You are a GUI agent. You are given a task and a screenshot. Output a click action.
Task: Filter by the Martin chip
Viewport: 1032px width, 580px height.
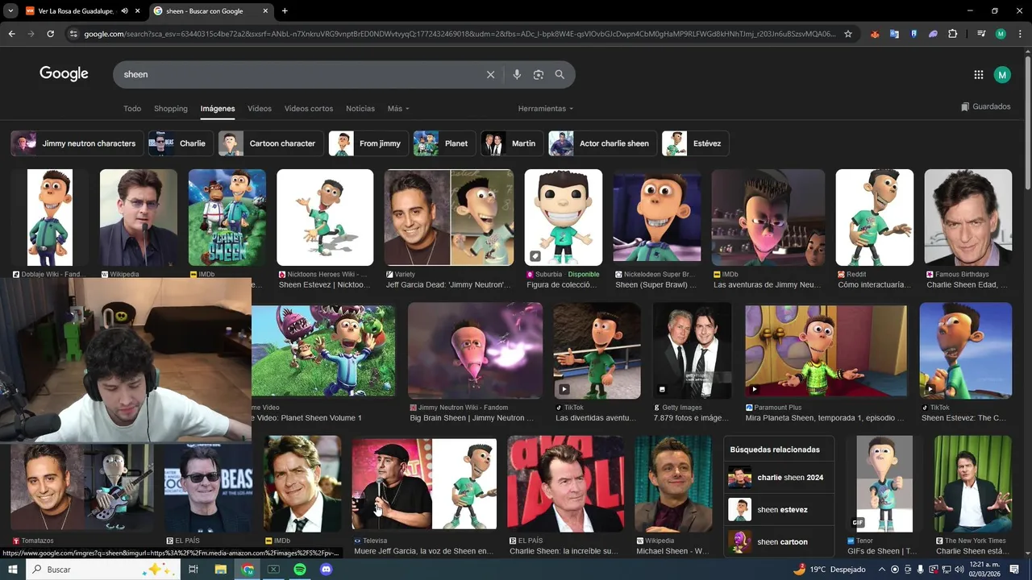(512, 143)
